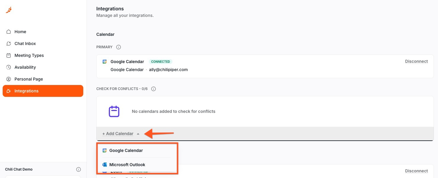Select Google Calendar from the dropdown
Screen dimensions: 438x178
coord(126,150)
